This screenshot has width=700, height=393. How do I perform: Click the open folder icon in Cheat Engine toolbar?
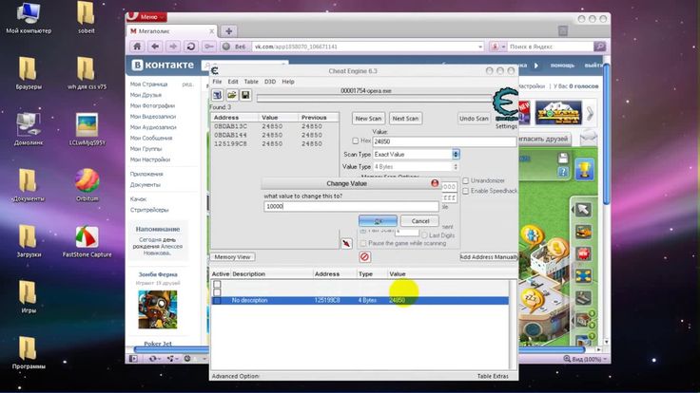[231, 95]
